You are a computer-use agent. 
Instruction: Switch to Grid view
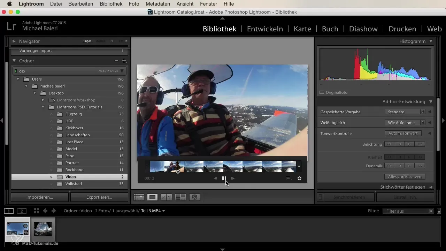click(x=139, y=197)
